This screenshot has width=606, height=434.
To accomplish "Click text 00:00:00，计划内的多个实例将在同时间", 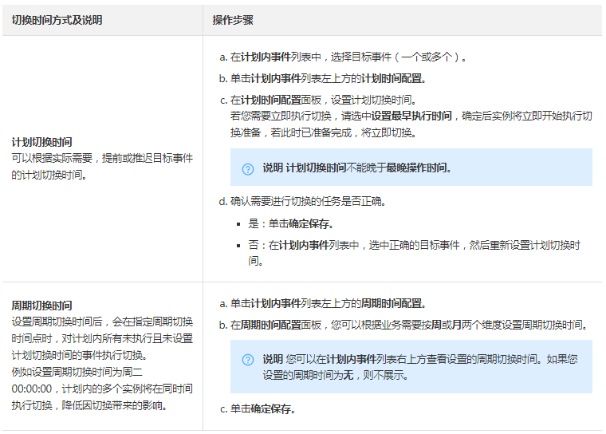I will [x=102, y=389].
